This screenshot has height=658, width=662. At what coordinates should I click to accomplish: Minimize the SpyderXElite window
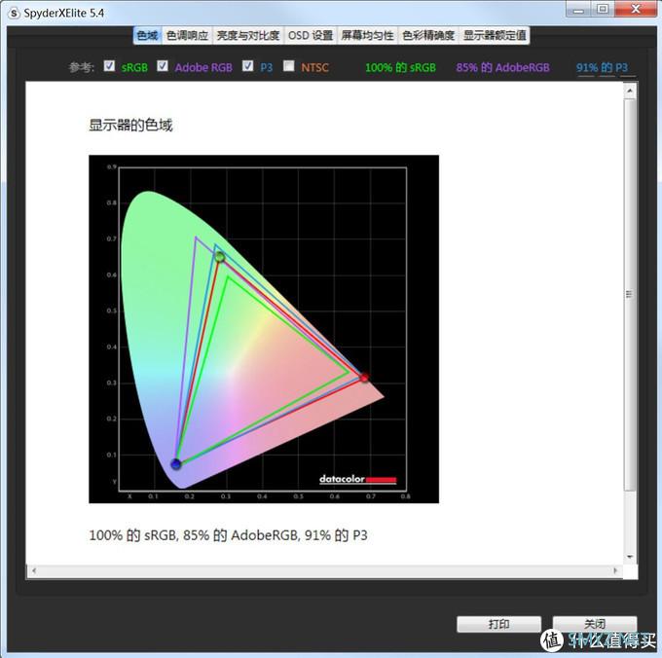[x=578, y=10]
